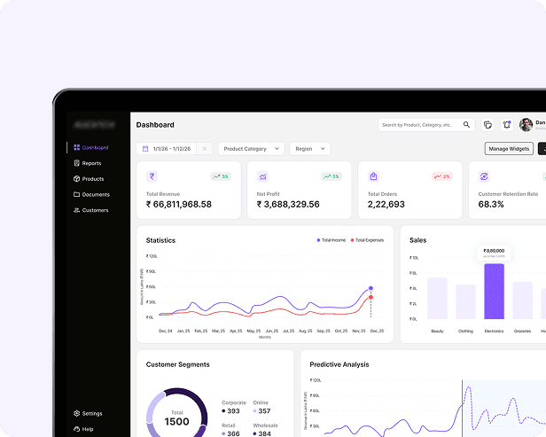546x437 pixels.
Task: Click the search magnifier icon
Action: (466, 125)
